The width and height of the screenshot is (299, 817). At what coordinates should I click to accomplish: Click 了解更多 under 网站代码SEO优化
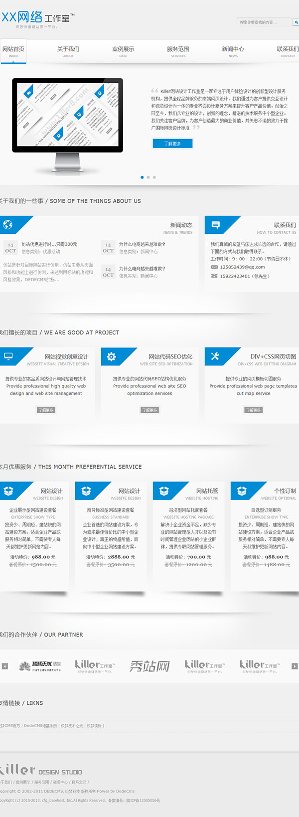pyautogui.click(x=149, y=410)
